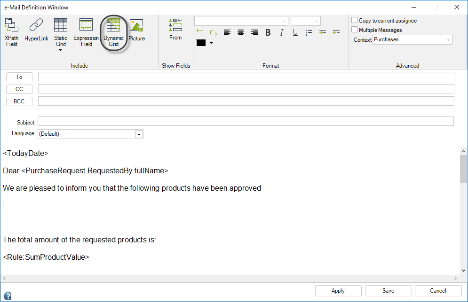
Task: Open the help icon
Action: pos(8,296)
